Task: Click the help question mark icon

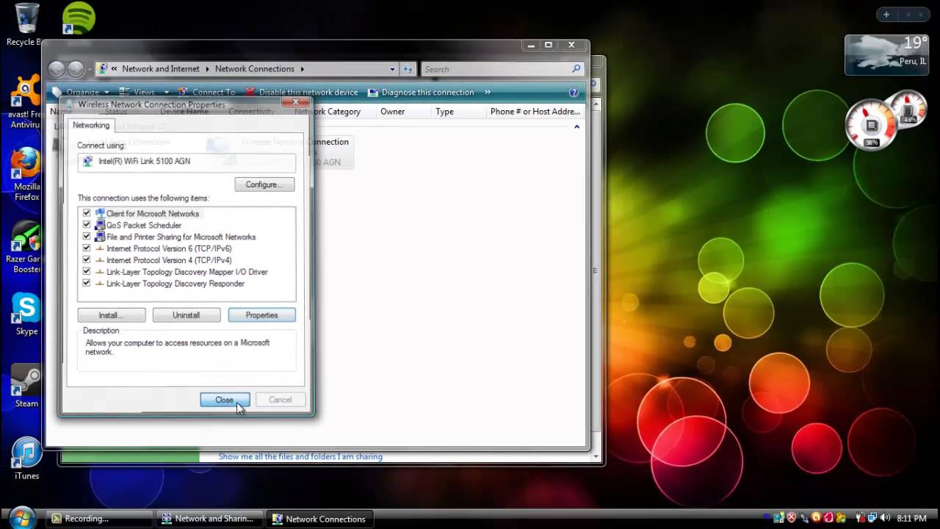Action: [x=574, y=93]
